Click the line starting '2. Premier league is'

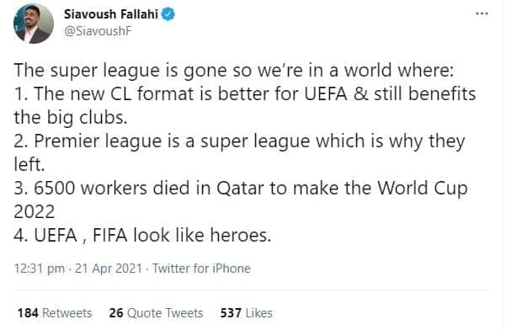coord(239,141)
